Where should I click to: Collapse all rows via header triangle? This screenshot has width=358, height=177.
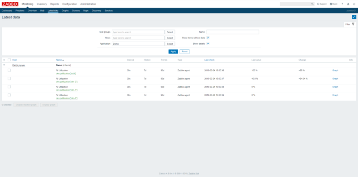tap(4, 60)
